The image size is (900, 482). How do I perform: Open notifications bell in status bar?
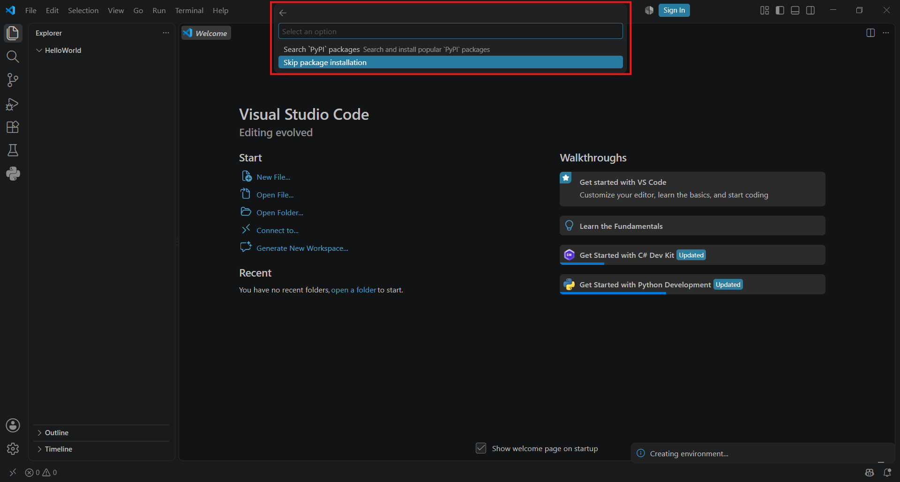(887, 473)
